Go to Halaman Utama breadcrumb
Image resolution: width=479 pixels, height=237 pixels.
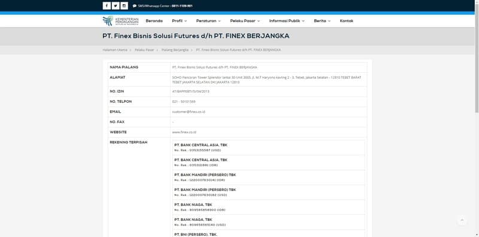pyautogui.click(x=115, y=50)
